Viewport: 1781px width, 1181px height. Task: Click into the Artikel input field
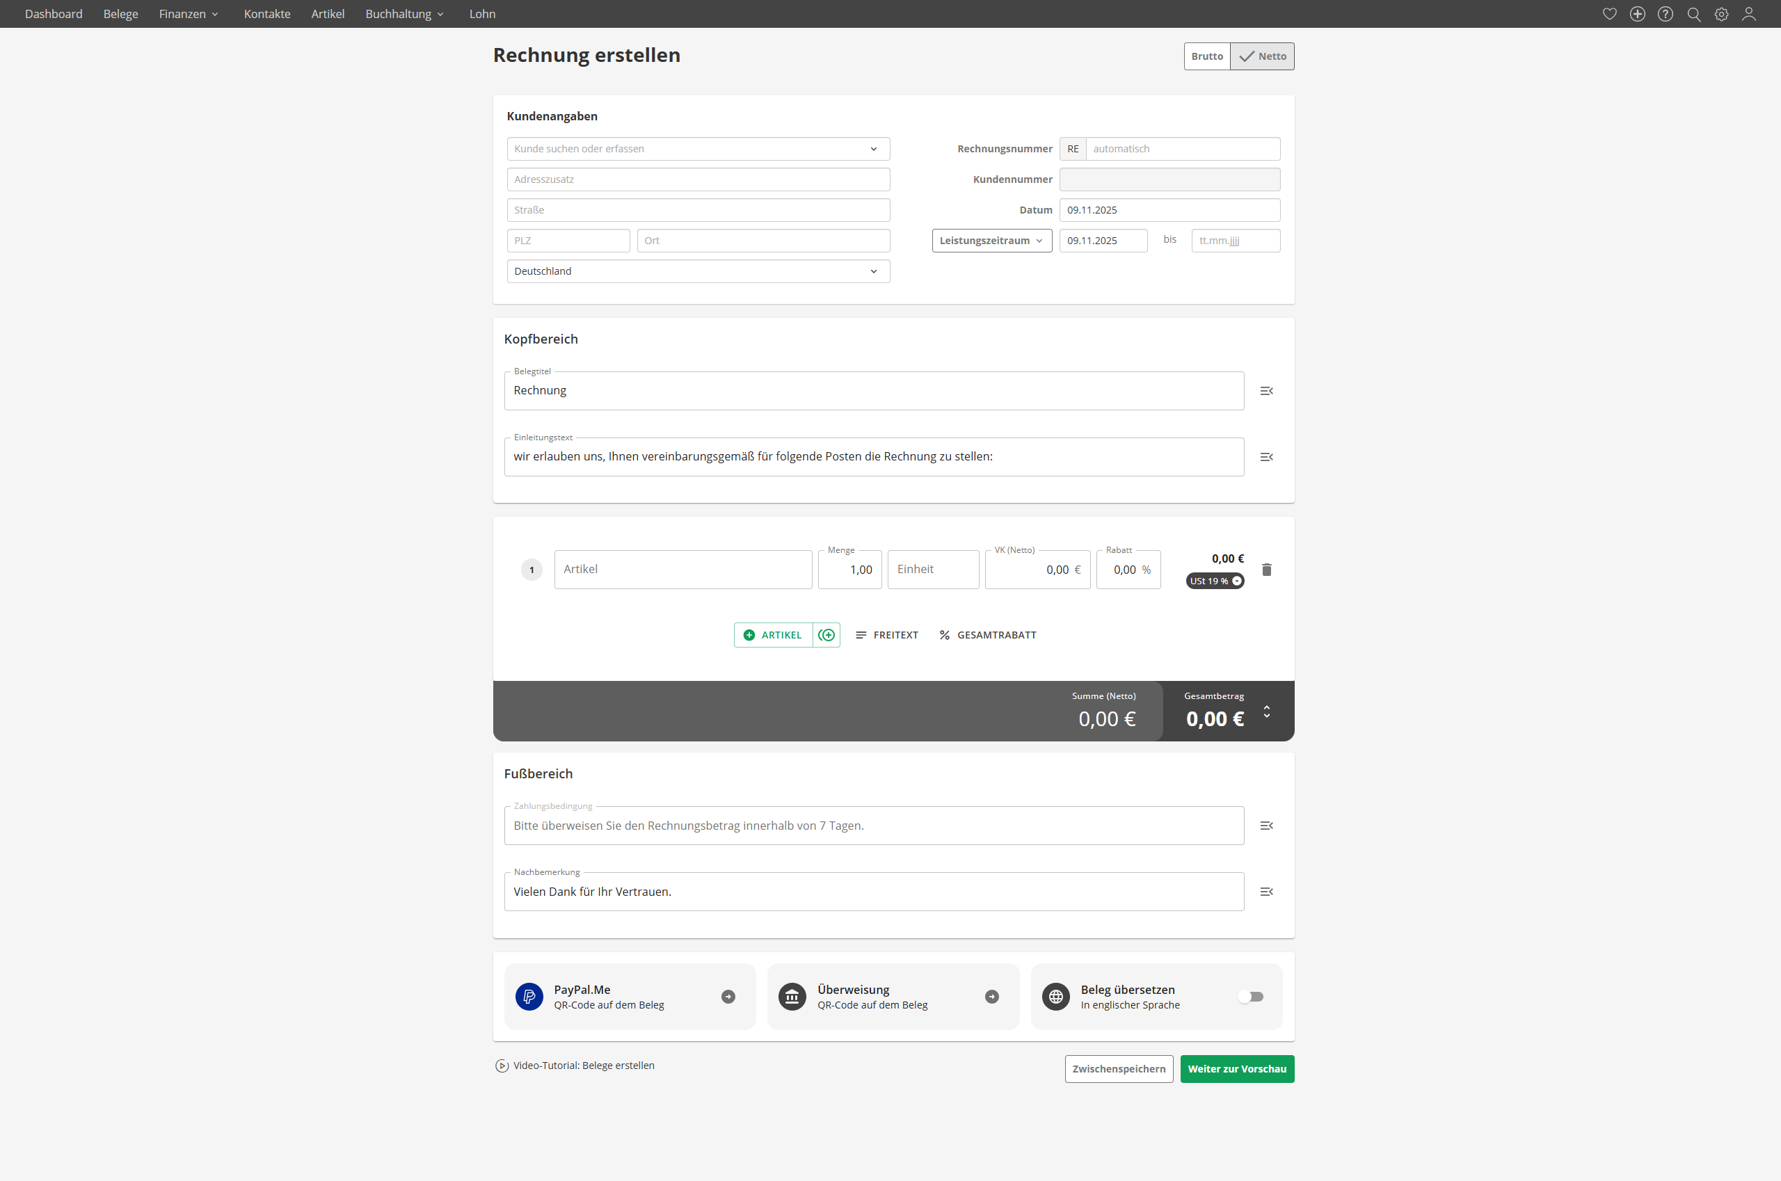click(x=682, y=570)
